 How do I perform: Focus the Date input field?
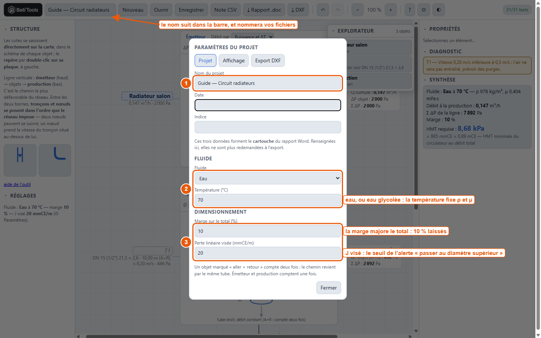click(x=268, y=105)
